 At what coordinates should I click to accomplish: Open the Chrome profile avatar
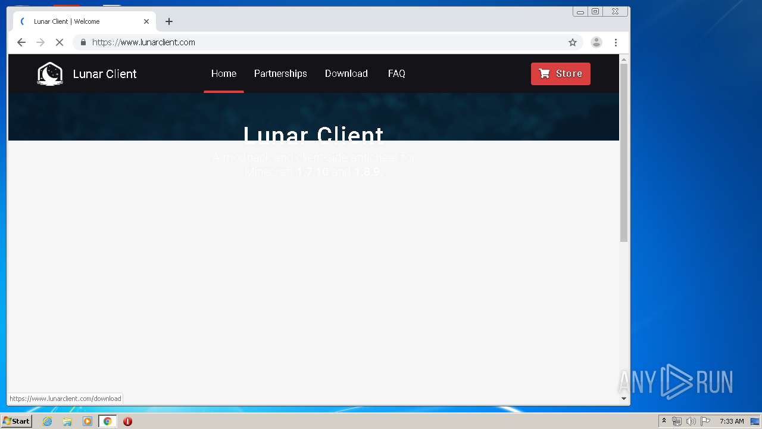coord(596,42)
